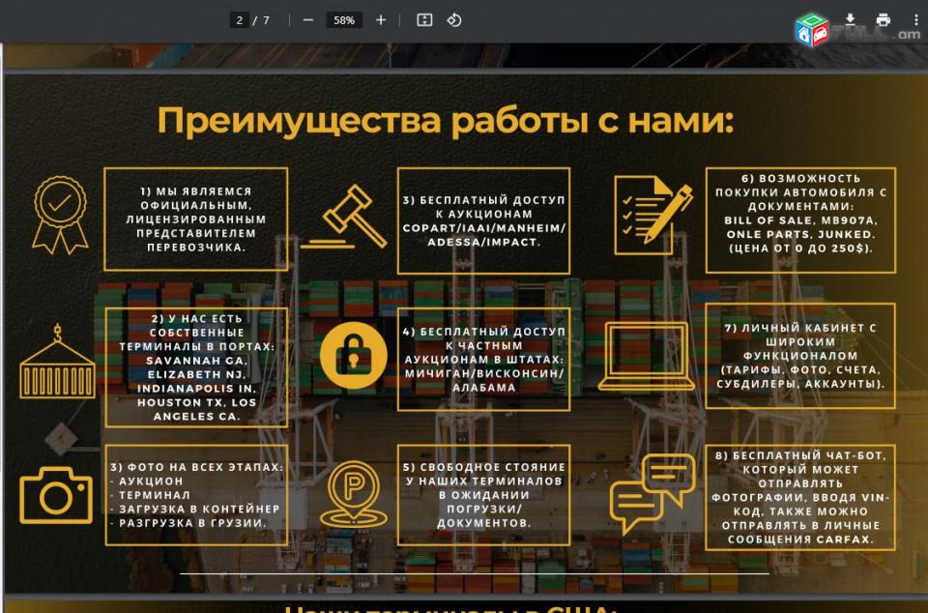
Task: Click the Copart/IAAI/Manheim auctions text box
Action: [483, 220]
